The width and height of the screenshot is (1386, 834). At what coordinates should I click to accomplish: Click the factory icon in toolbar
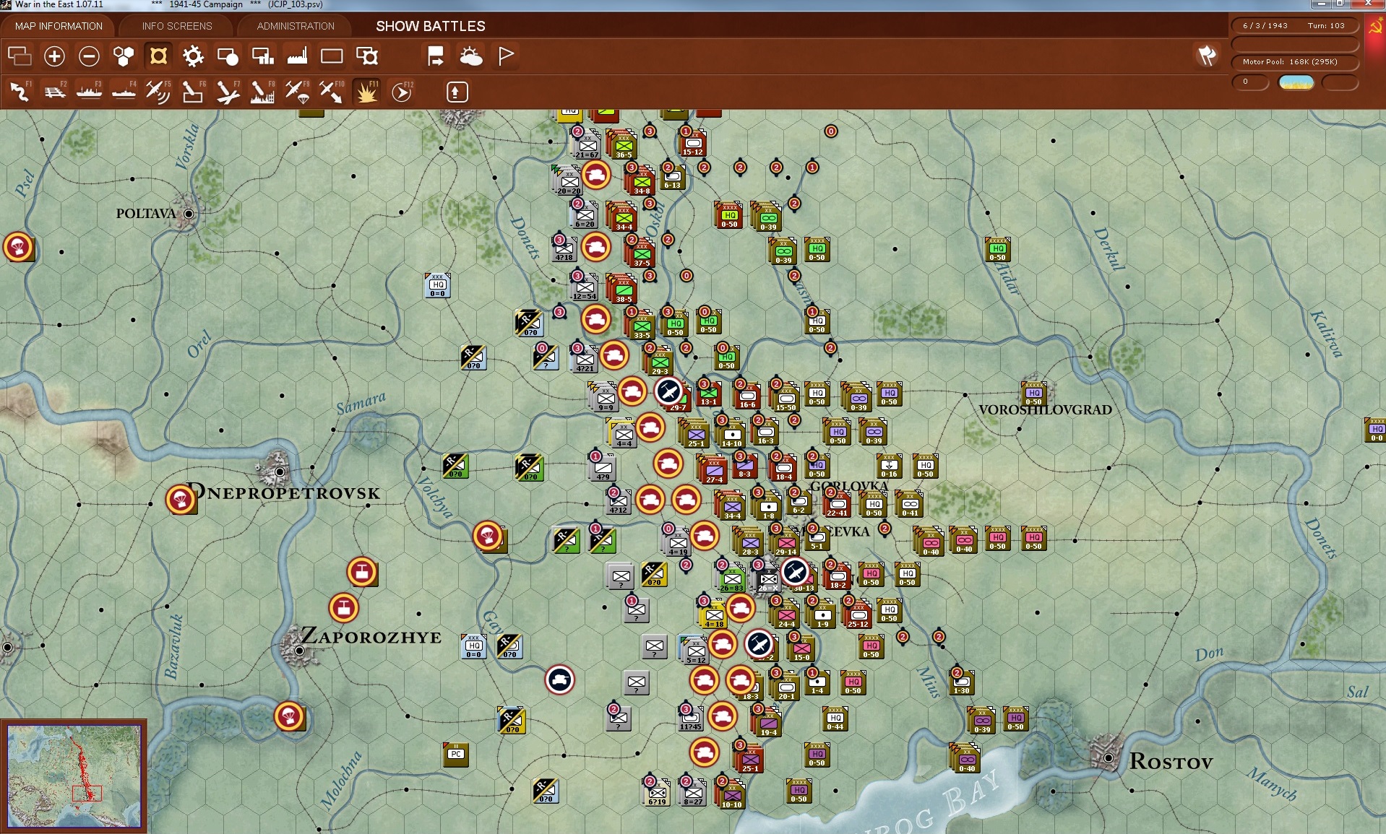tap(297, 56)
